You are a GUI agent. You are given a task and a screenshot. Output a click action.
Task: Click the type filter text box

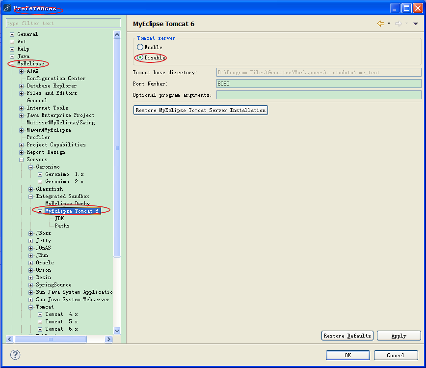tap(64, 23)
